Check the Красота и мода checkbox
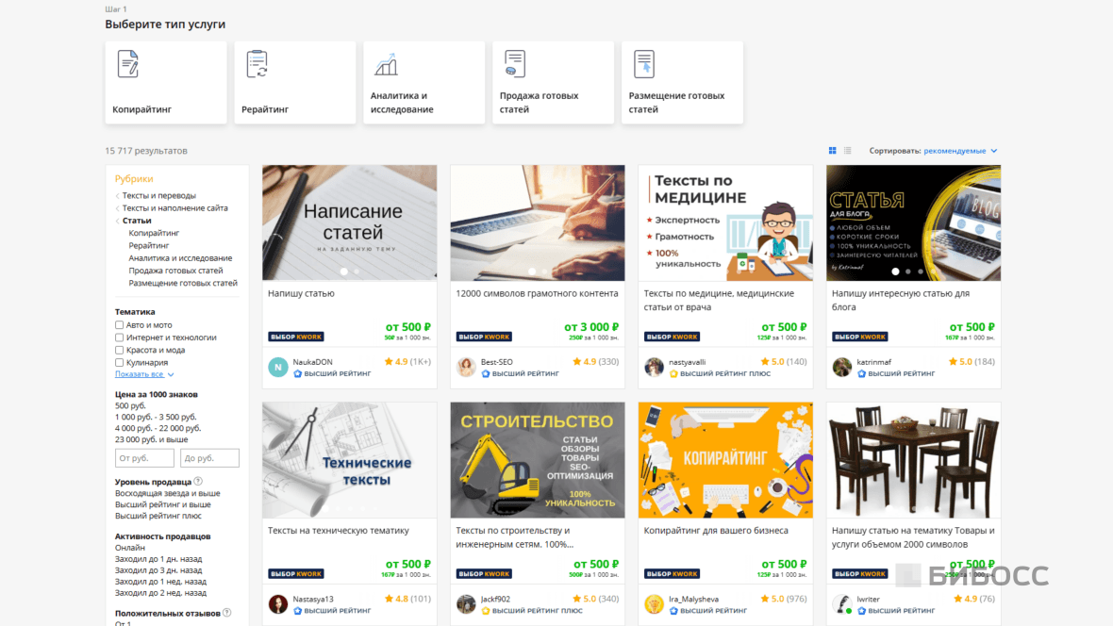 [119, 350]
